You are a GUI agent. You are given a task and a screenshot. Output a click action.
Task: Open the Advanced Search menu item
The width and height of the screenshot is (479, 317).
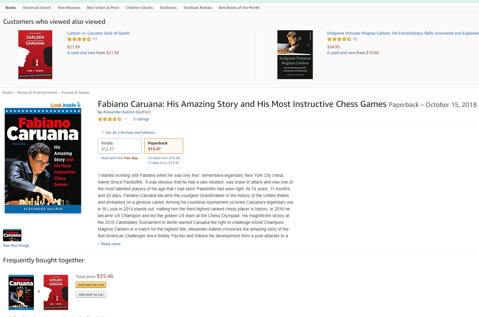click(37, 8)
